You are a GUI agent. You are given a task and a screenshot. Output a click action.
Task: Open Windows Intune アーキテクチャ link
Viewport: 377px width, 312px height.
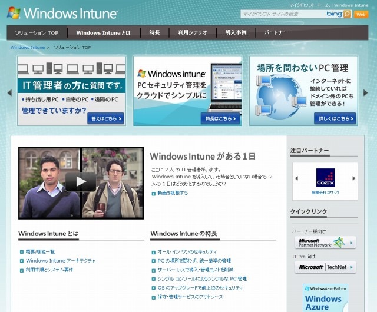(61, 261)
